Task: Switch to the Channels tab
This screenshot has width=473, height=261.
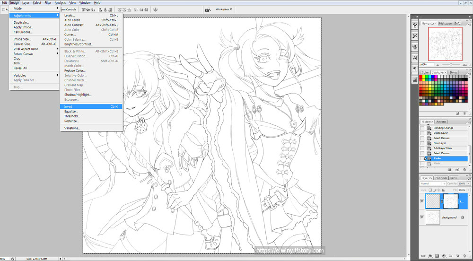Action: pyautogui.click(x=441, y=178)
